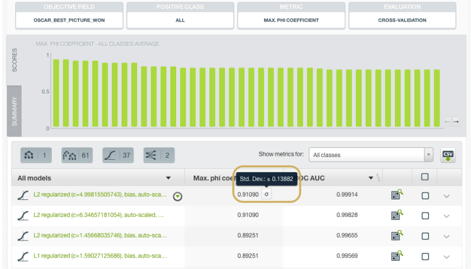Open the OSCAR_BEST_PICTURE_WON objective field box

[x=69, y=20]
